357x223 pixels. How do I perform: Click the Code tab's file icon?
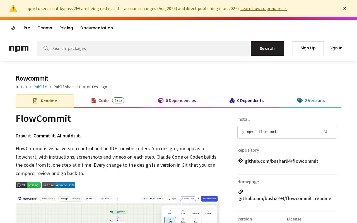tap(93, 100)
